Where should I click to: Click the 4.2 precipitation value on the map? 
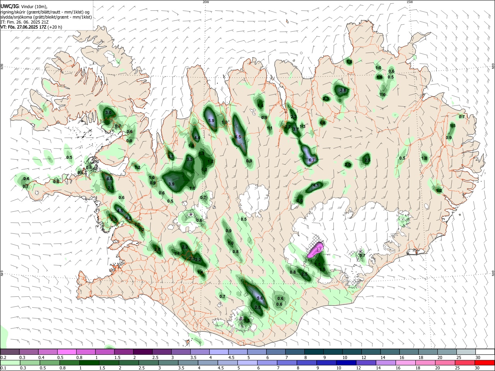128,218
